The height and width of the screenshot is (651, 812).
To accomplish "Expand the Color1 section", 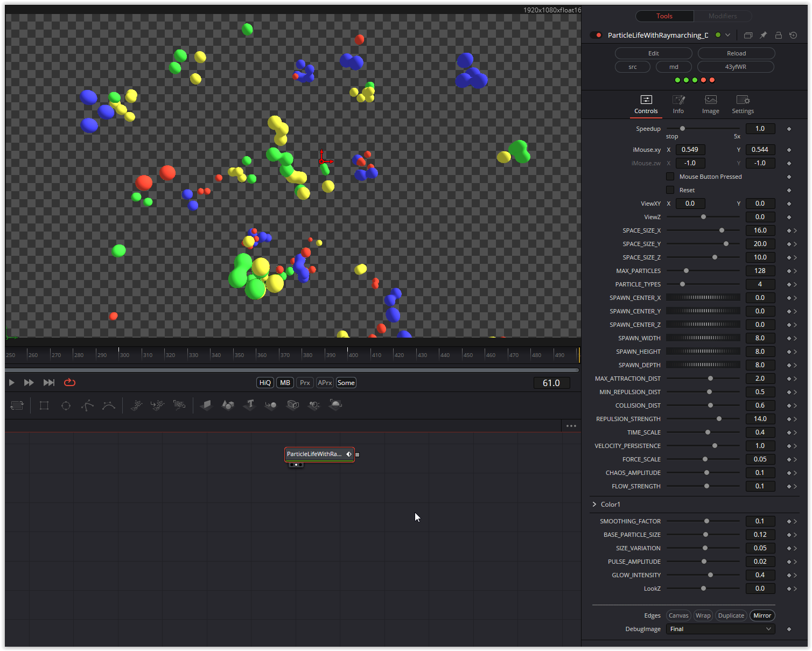I will pyautogui.click(x=594, y=505).
